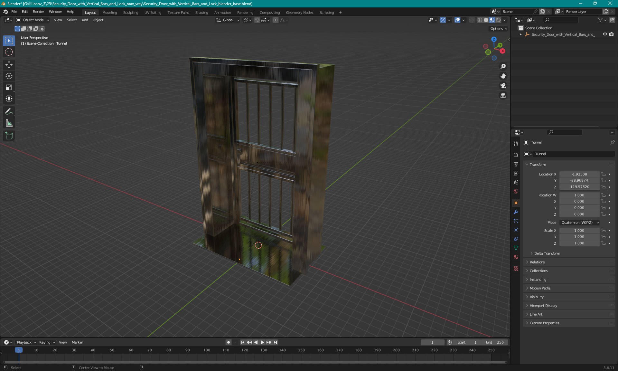Select the Measure tool
Image resolution: width=618 pixels, height=371 pixels.
click(x=9, y=123)
